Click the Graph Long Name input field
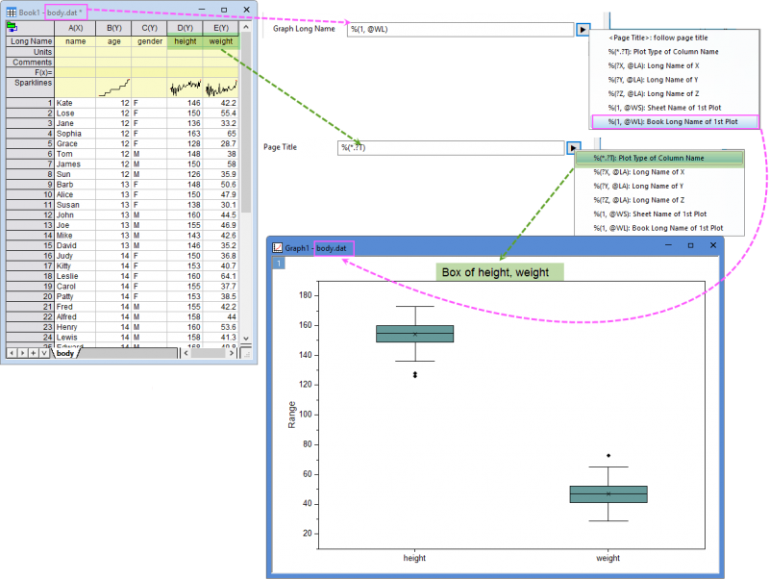Image resolution: width=769 pixels, height=580 pixels. pos(460,30)
